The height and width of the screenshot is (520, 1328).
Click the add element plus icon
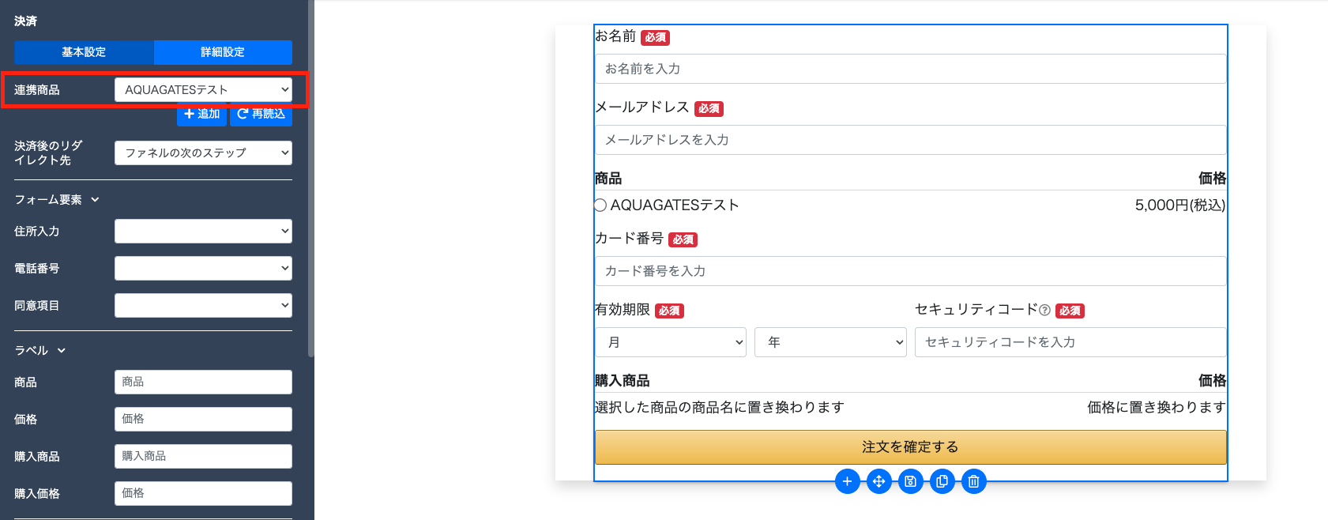(847, 481)
